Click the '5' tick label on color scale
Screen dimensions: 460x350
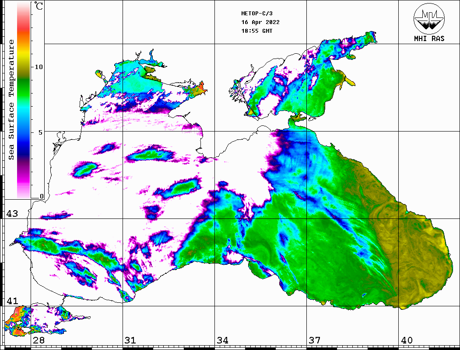tap(40, 132)
